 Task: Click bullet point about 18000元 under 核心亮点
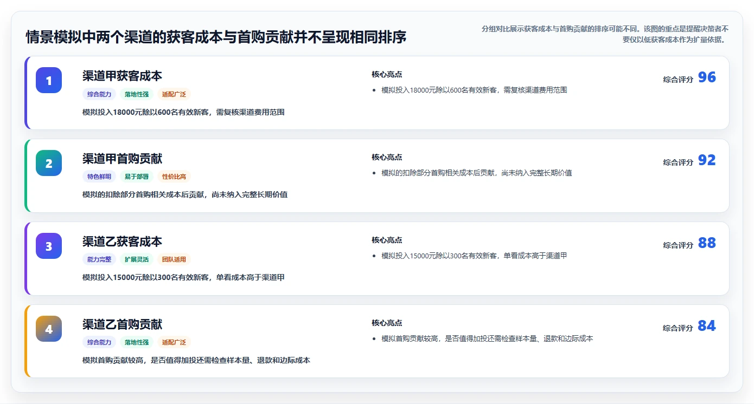[474, 90]
